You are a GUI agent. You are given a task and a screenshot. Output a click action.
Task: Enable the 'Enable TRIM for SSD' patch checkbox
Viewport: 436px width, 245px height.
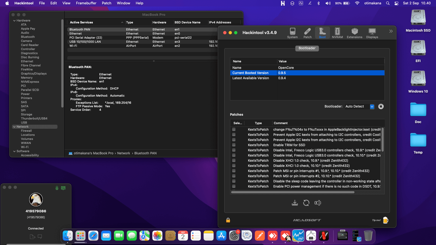click(234, 145)
